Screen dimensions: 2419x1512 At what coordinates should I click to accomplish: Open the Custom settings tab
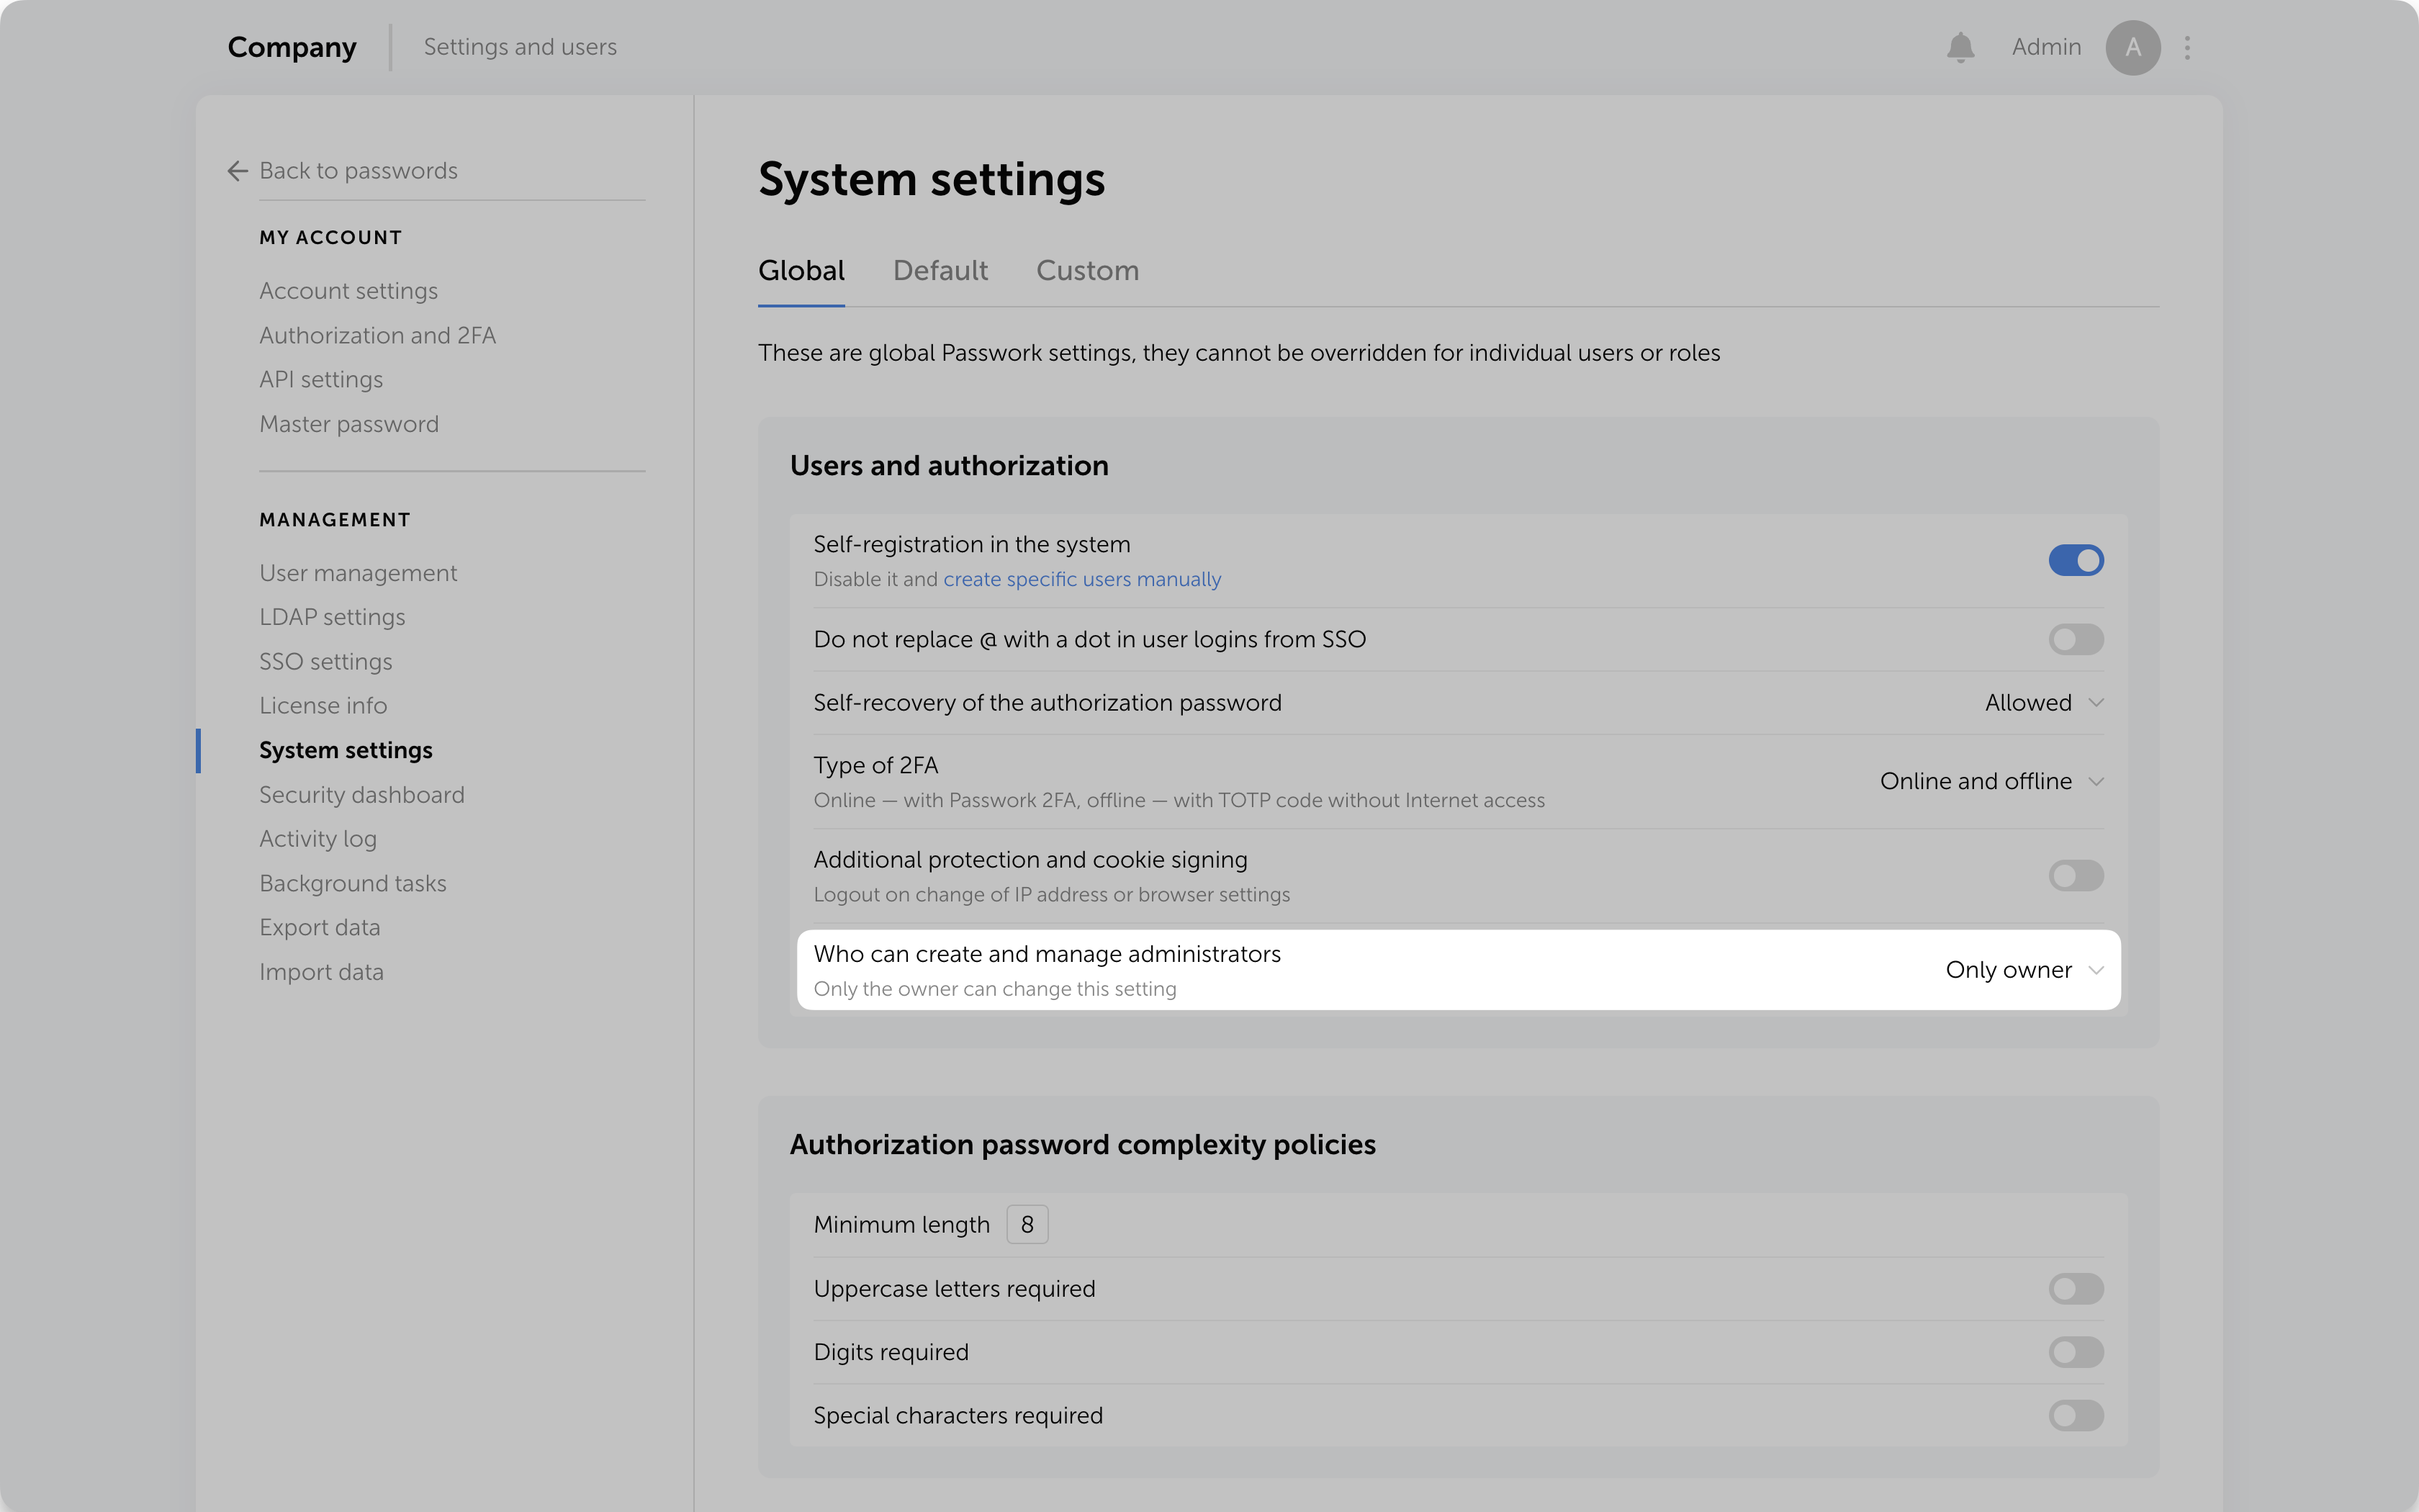(x=1086, y=270)
